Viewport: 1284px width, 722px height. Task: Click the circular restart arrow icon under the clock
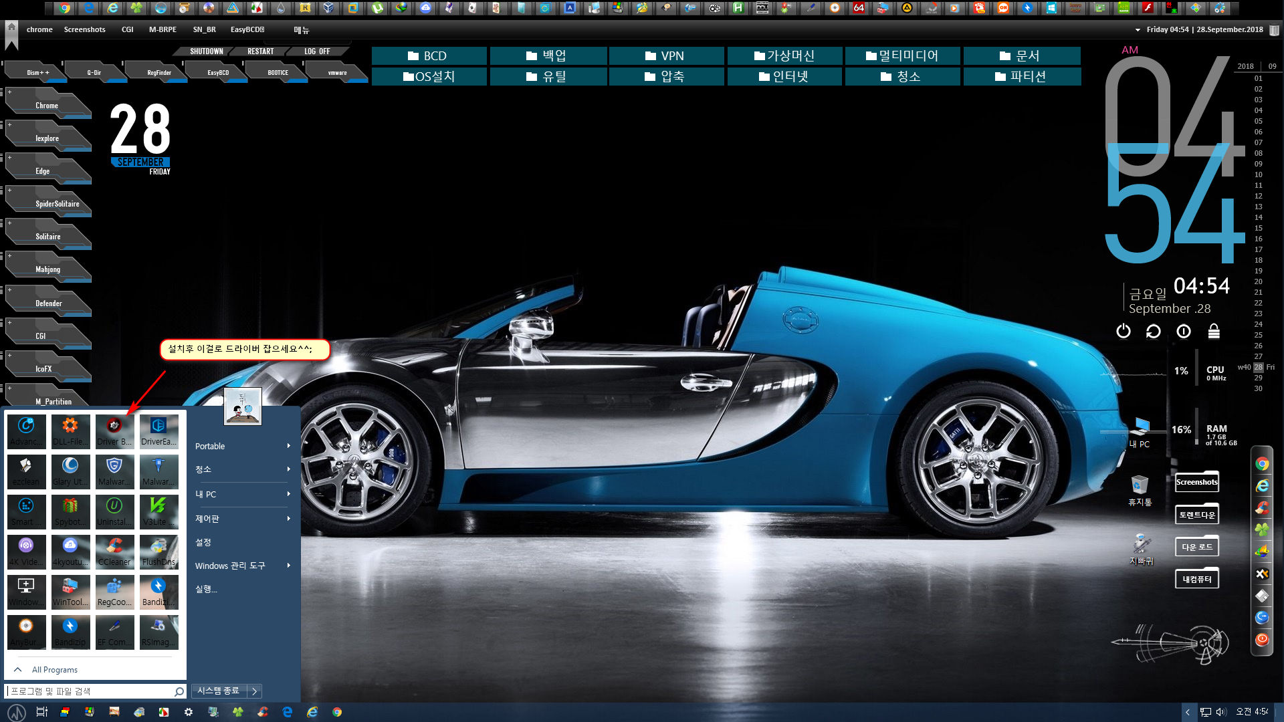pyautogui.click(x=1153, y=331)
